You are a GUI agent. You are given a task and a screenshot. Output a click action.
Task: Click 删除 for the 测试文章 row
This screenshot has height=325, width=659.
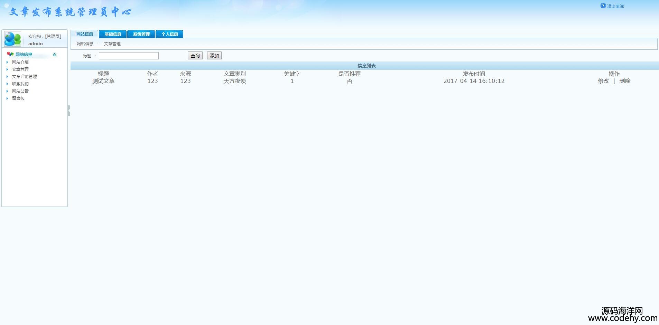tap(624, 81)
